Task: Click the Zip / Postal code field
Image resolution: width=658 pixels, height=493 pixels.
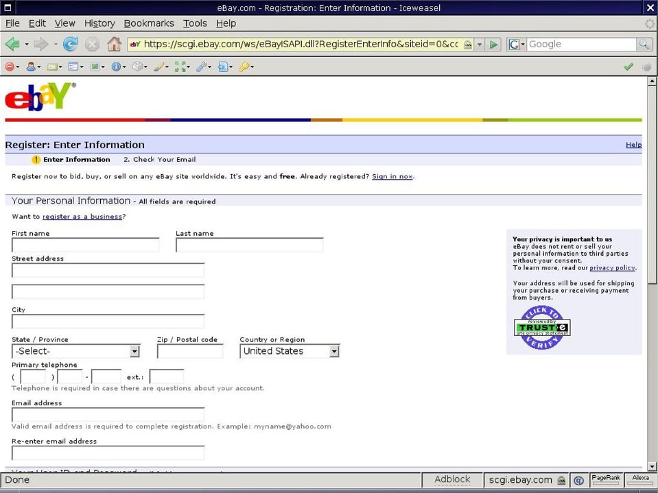Action: tap(190, 351)
